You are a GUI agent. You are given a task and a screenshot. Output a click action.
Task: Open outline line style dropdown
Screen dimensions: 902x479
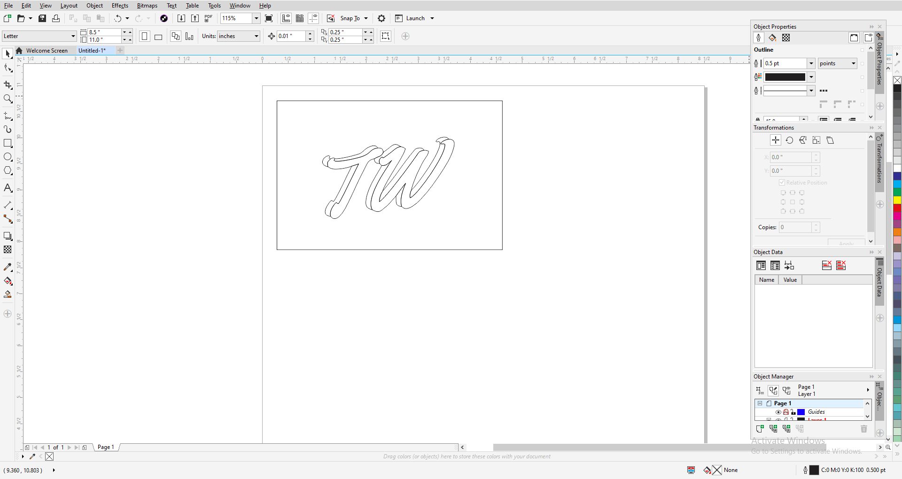[811, 91]
